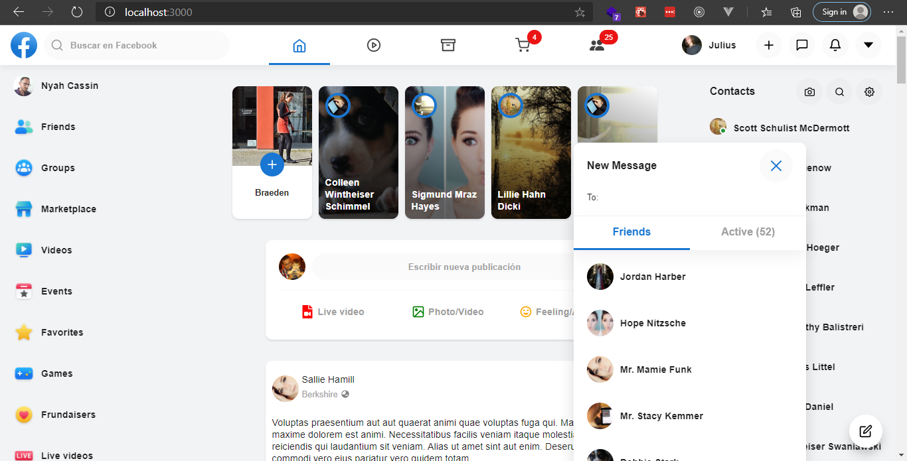The image size is (907, 461).
Task: Click the browser Sign in button
Action: pyautogui.click(x=841, y=12)
